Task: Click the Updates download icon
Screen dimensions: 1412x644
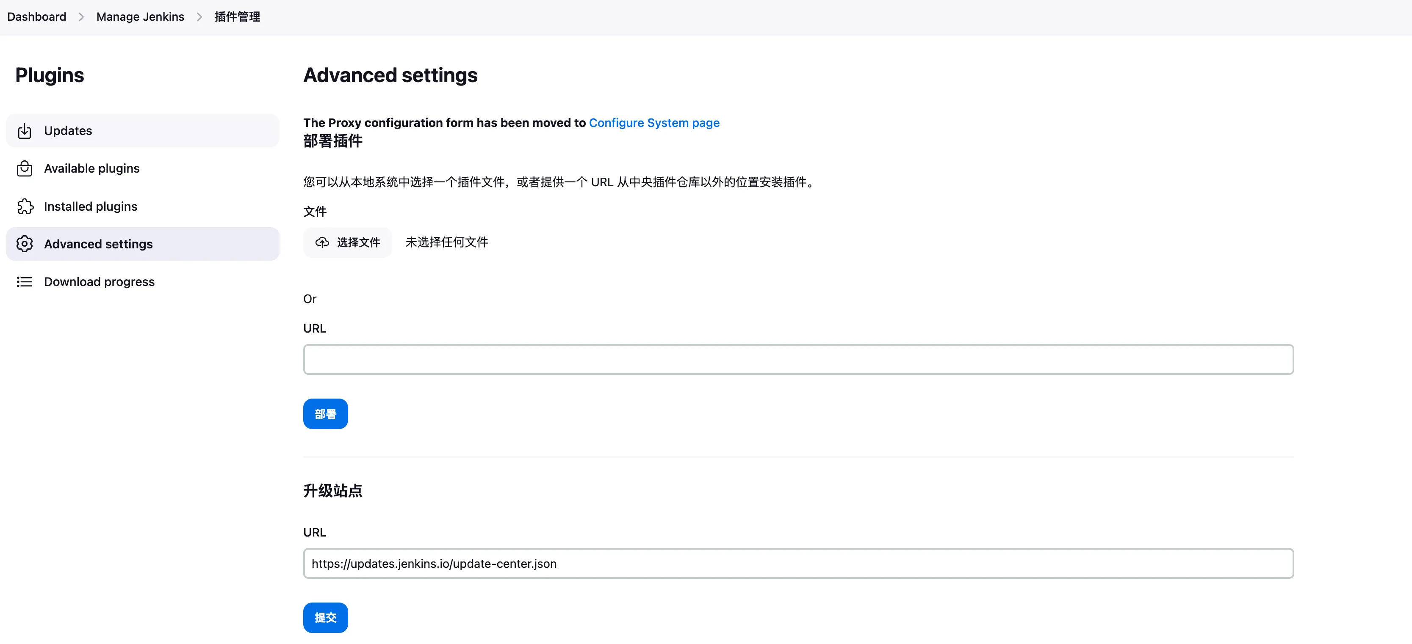Action: pos(25,131)
